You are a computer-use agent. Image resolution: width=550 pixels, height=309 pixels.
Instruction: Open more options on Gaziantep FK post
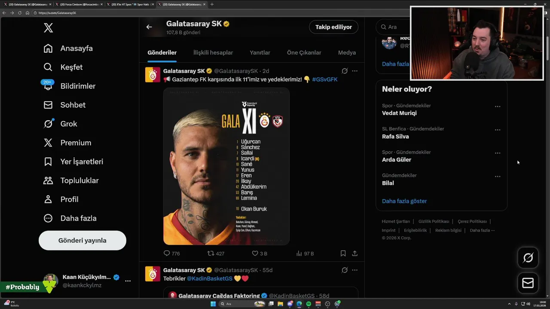pyautogui.click(x=354, y=71)
